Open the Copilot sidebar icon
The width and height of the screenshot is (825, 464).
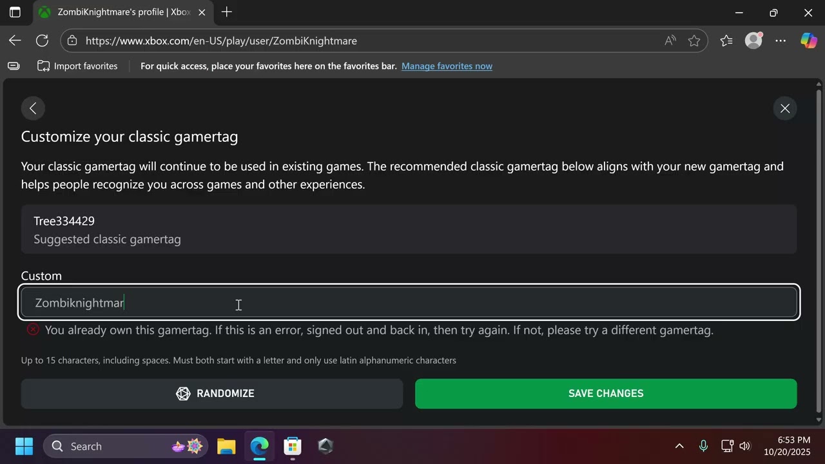tap(808, 41)
